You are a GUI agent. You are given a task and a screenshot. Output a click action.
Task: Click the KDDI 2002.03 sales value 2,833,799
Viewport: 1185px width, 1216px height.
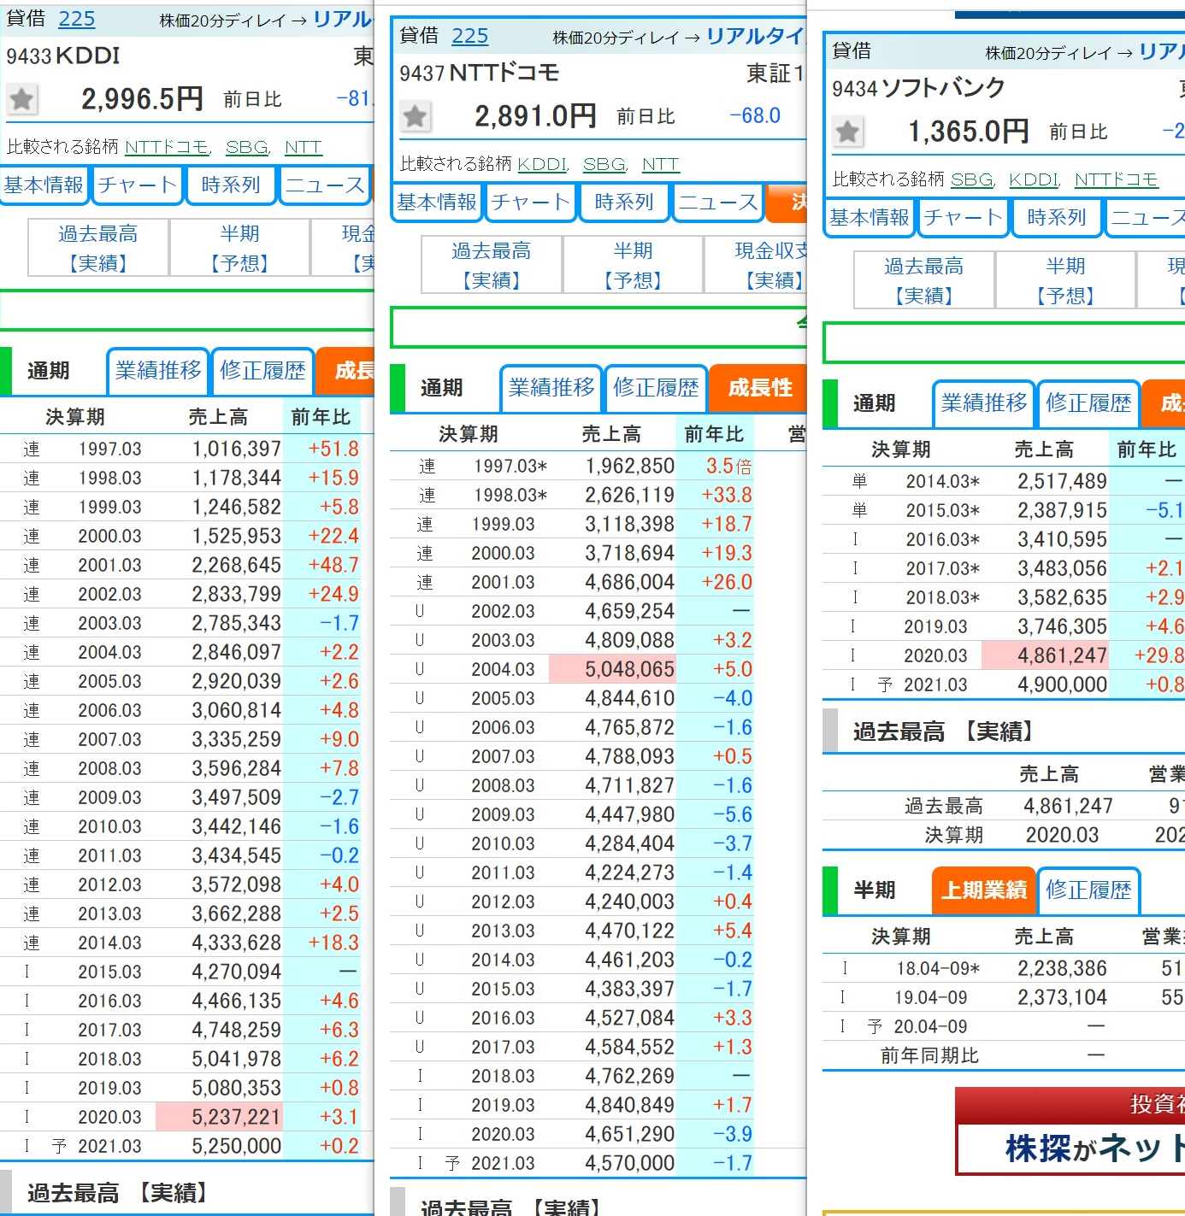tap(237, 594)
